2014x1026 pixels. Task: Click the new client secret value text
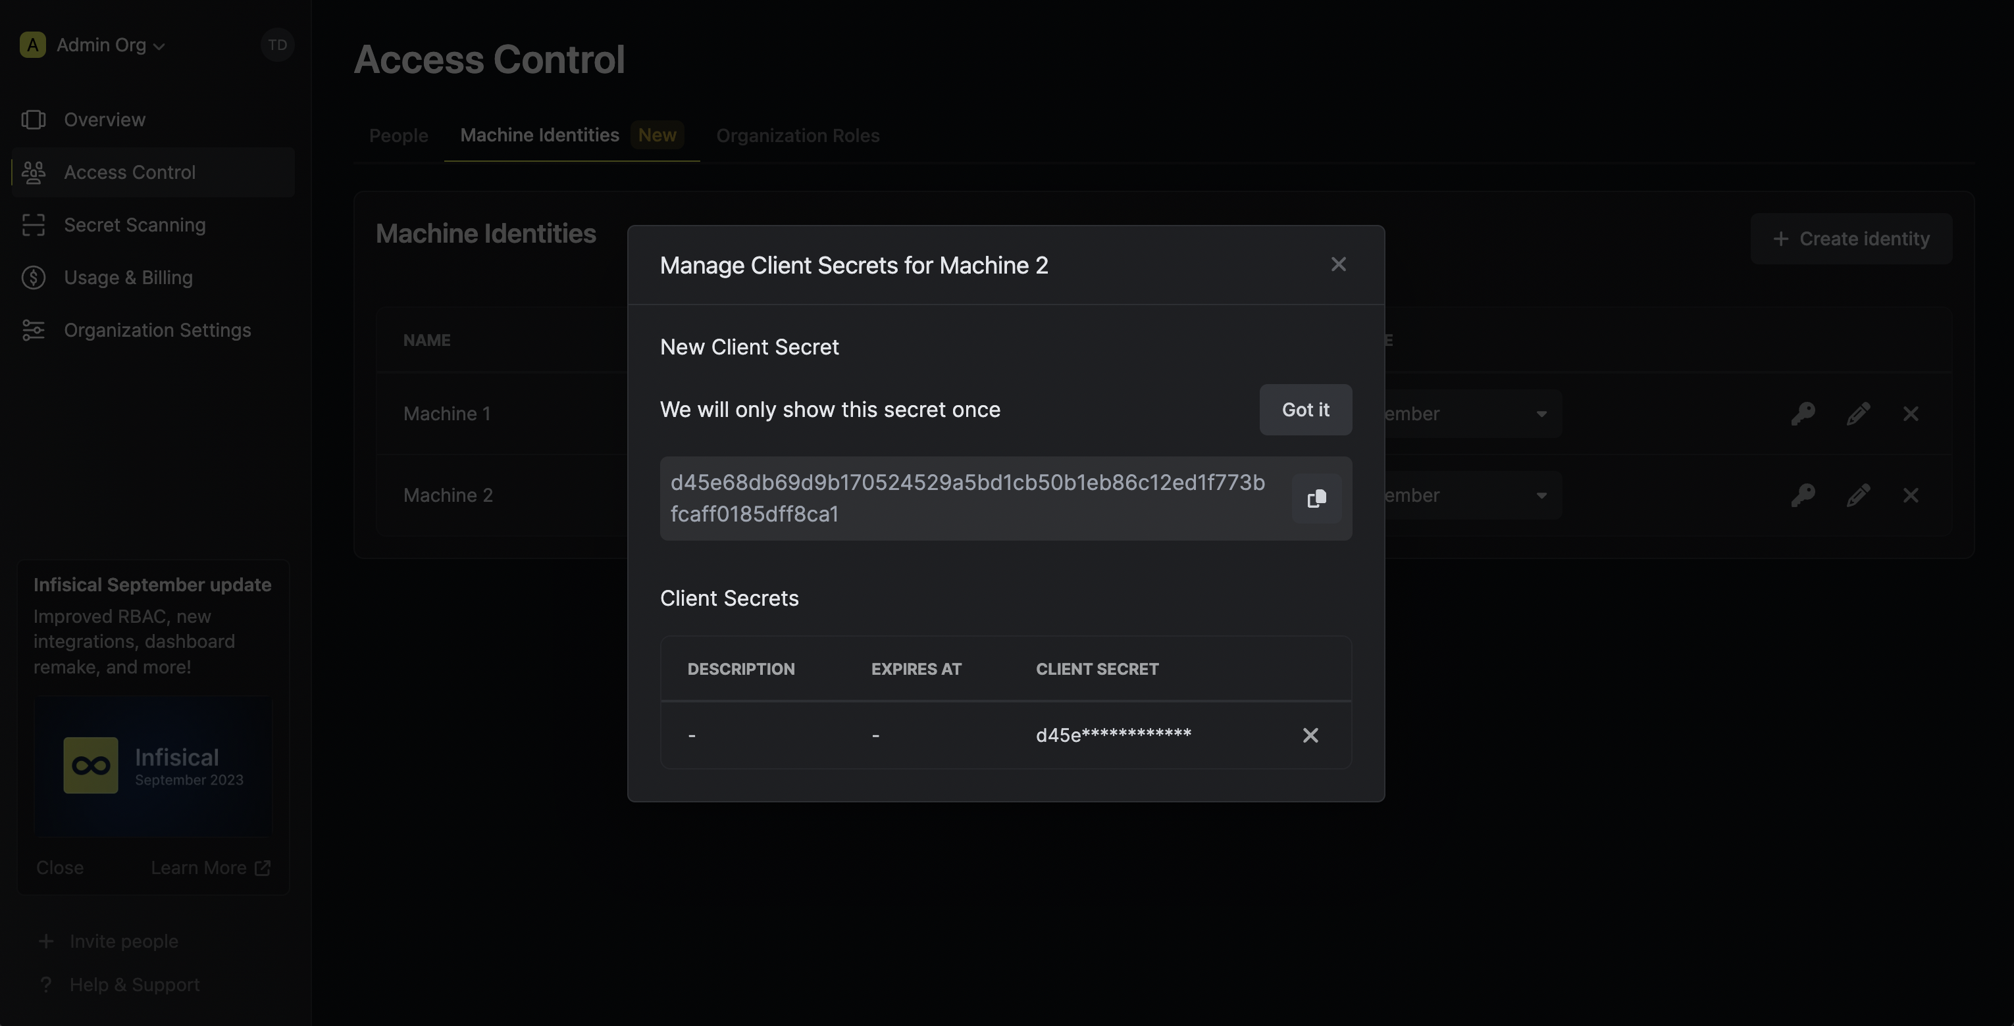pyautogui.click(x=967, y=499)
